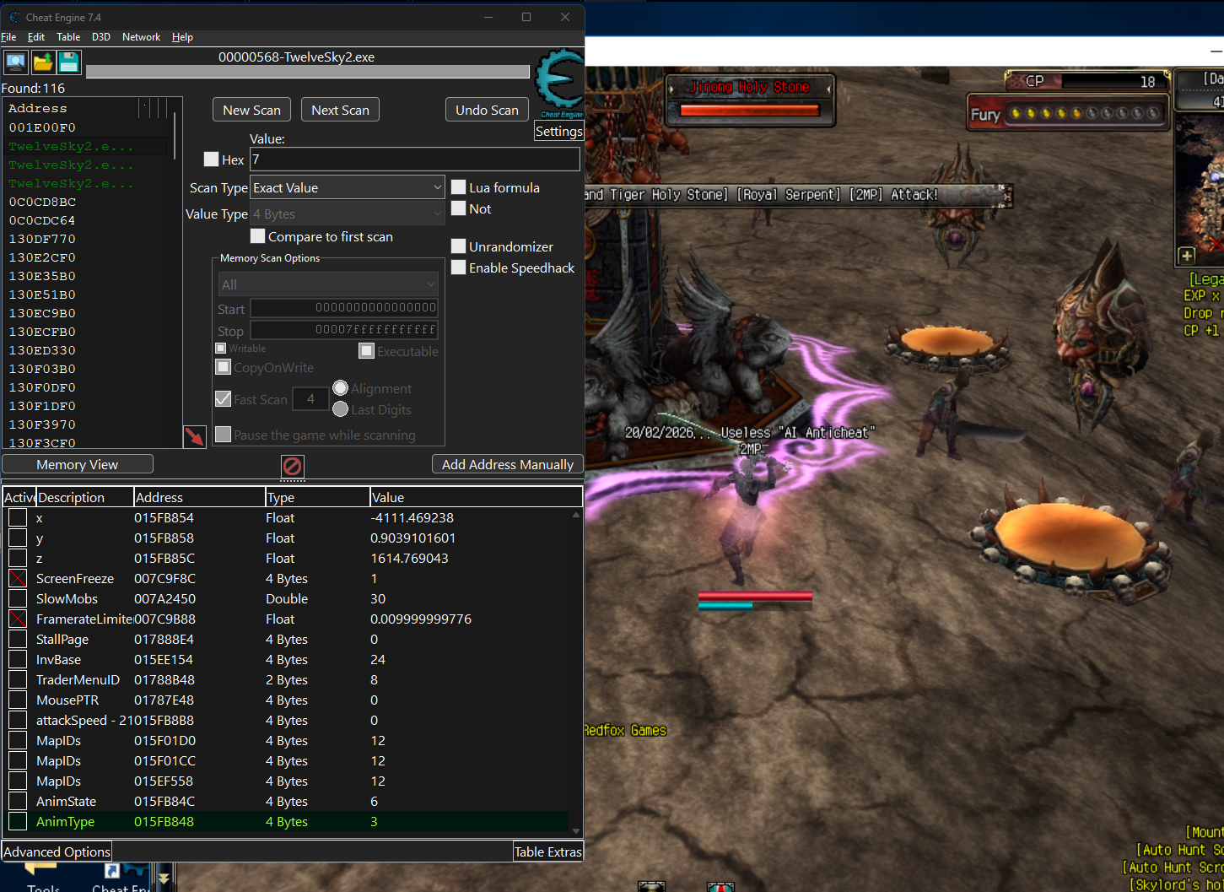The height and width of the screenshot is (892, 1224).
Task: Activate the SlowMobs entry checkbox
Action: pos(18,598)
